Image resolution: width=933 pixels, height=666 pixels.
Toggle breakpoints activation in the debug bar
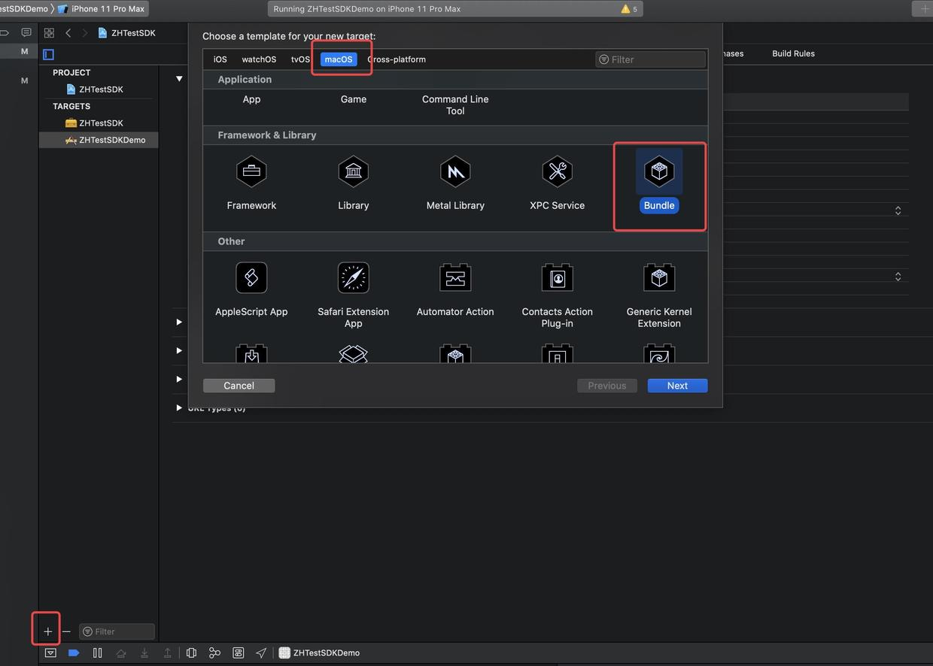click(x=74, y=652)
